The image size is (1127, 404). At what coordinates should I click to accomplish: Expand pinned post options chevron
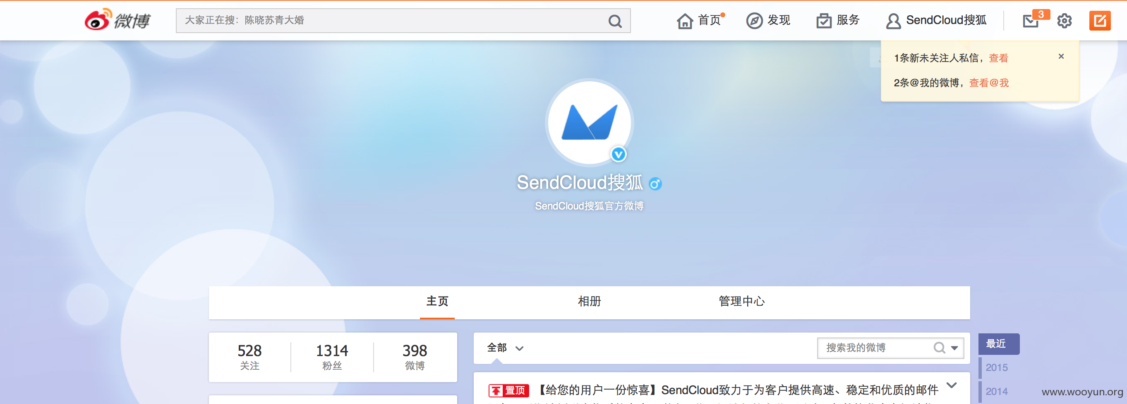pos(952,385)
